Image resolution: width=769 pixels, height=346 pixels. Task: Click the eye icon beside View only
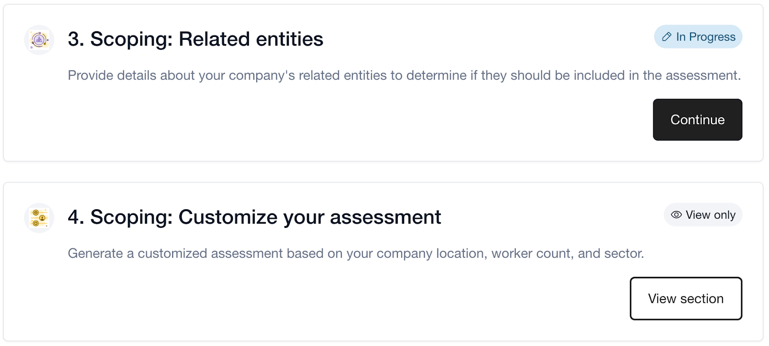coord(676,215)
